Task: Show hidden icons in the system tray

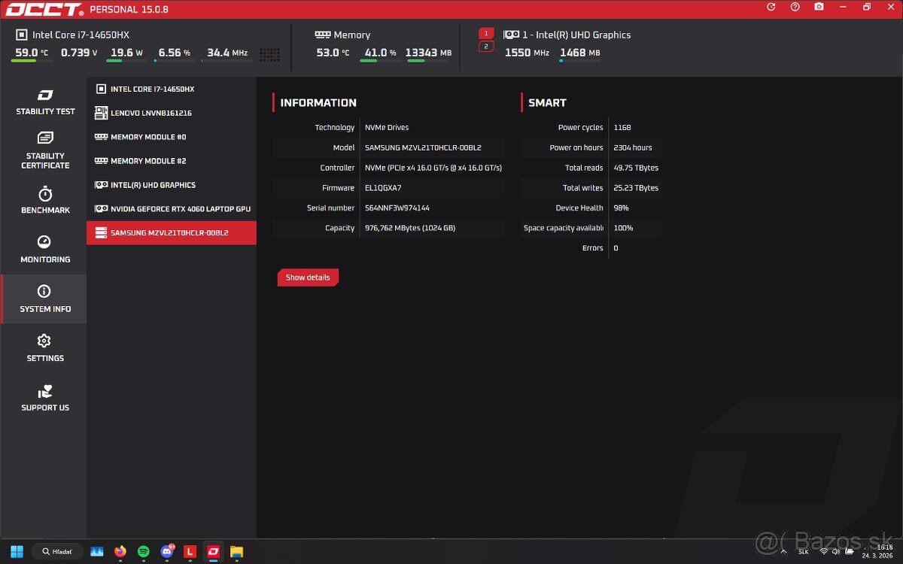Action: pyautogui.click(x=783, y=551)
